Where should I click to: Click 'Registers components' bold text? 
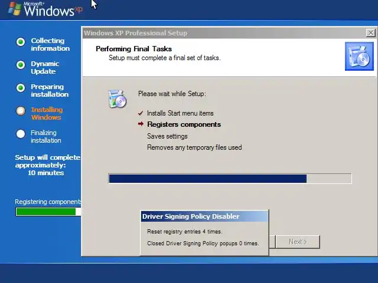click(x=184, y=124)
